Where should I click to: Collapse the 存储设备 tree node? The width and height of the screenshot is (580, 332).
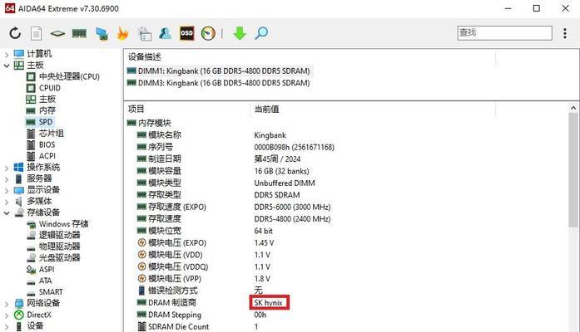7,212
